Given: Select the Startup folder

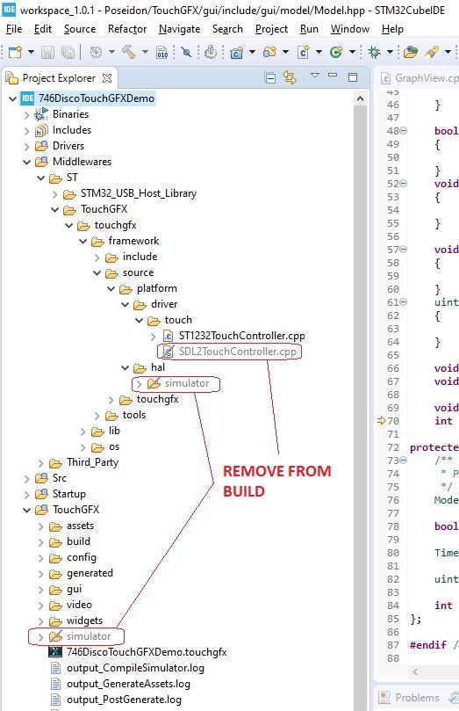Looking at the screenshot, I should pyautogui.click(x=68, y=494).
